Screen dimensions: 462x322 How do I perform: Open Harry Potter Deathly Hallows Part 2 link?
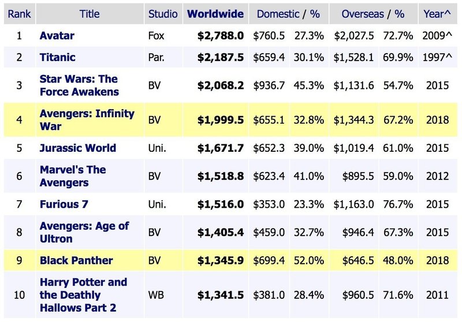83,295
